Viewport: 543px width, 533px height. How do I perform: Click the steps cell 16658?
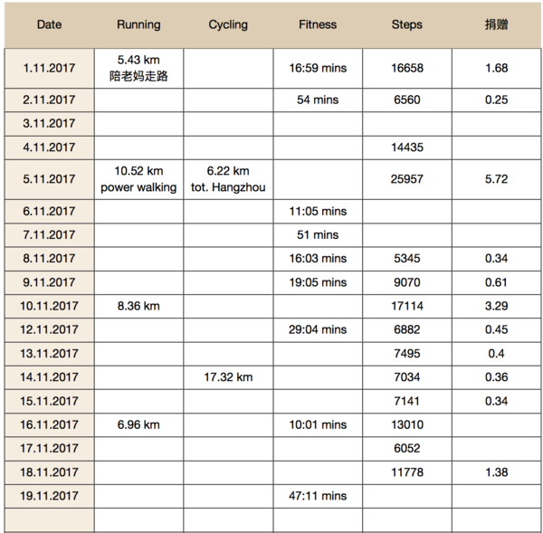pyautogui.click(x=407, y=68)
